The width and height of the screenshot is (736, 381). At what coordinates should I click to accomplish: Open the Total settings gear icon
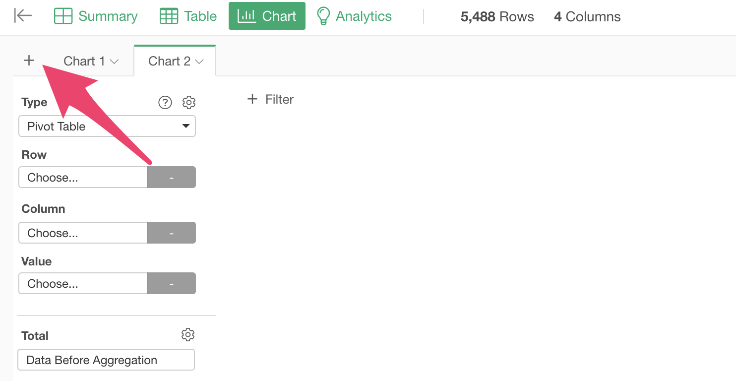188,335
